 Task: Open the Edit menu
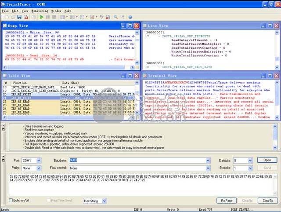point(15,11)
